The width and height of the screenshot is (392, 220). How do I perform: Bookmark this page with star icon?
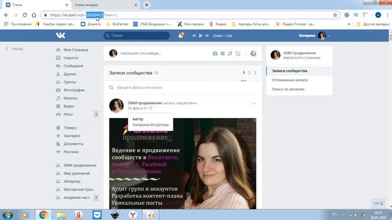335,15
